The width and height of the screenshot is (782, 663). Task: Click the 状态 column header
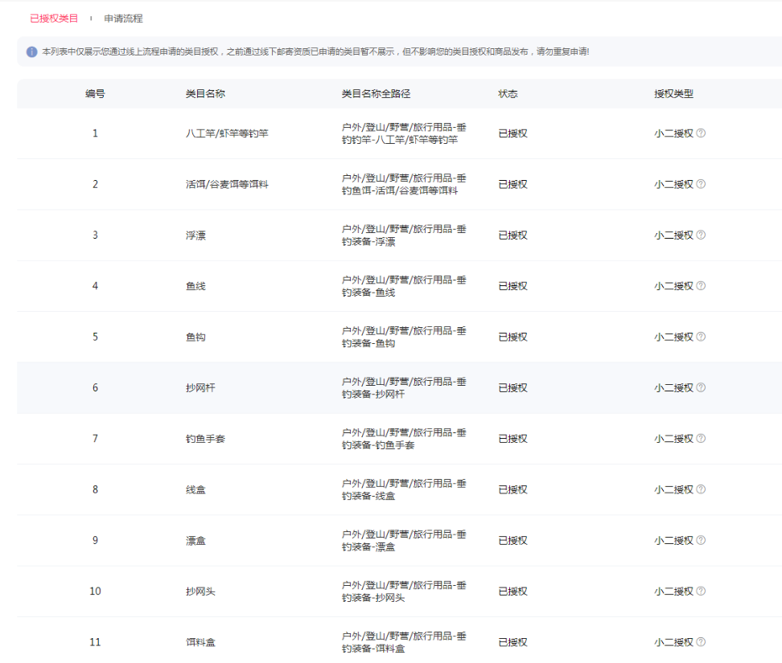[508, 93]
